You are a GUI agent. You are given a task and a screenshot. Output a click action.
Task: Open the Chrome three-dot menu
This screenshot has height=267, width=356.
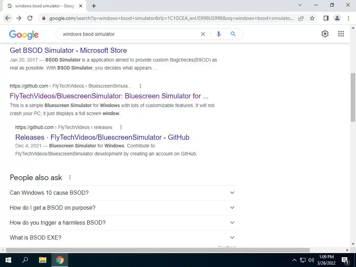(348, 18)
